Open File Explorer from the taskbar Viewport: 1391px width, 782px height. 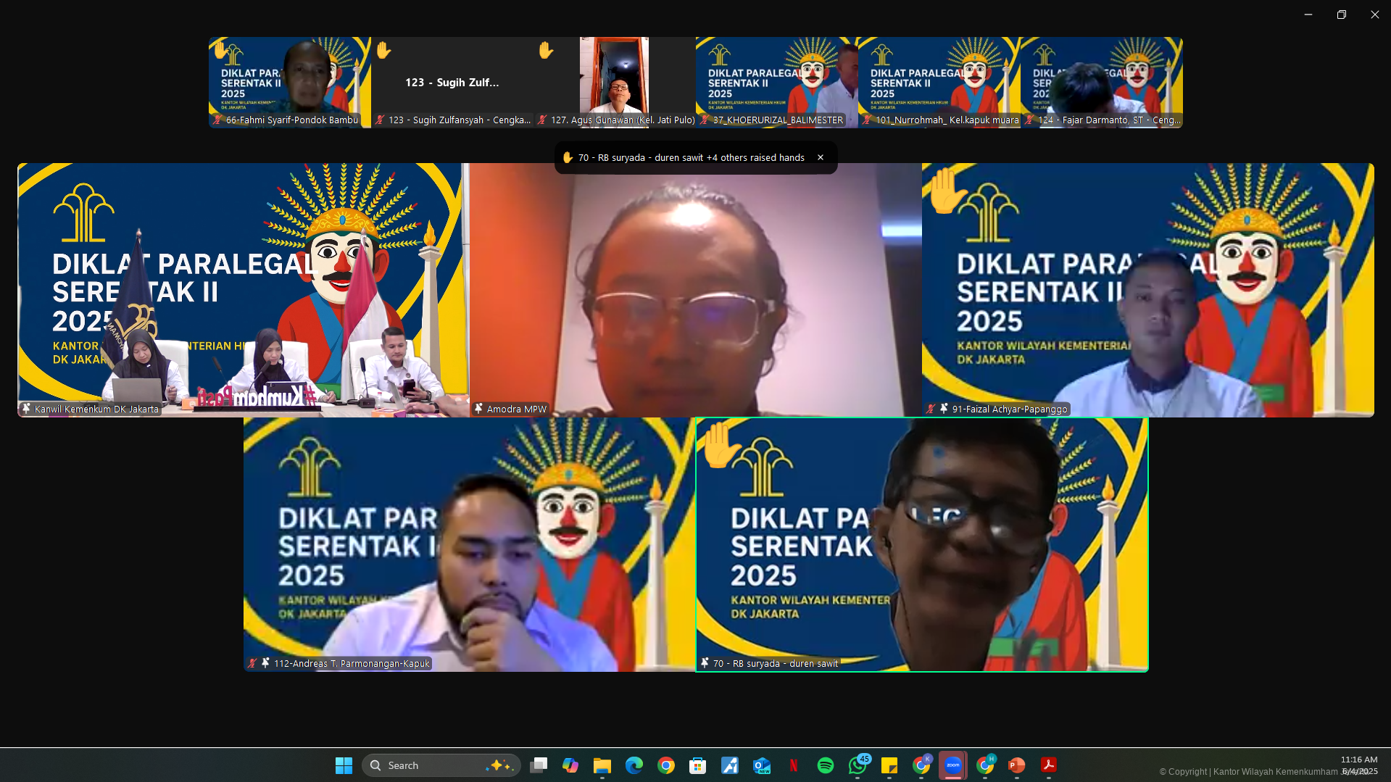pyautogui.click(x=602, y=765)
